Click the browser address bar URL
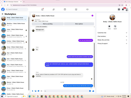The image size is (131, 98). tap(25, 5)
